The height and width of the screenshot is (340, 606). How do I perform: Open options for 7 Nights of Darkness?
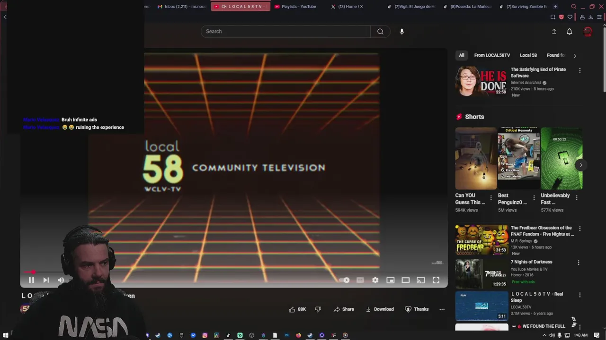click(x=579, y=263)
